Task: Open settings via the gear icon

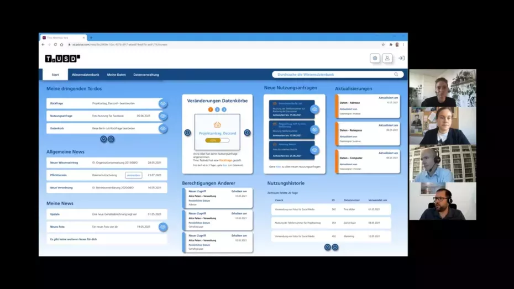Action: point(375,58)
